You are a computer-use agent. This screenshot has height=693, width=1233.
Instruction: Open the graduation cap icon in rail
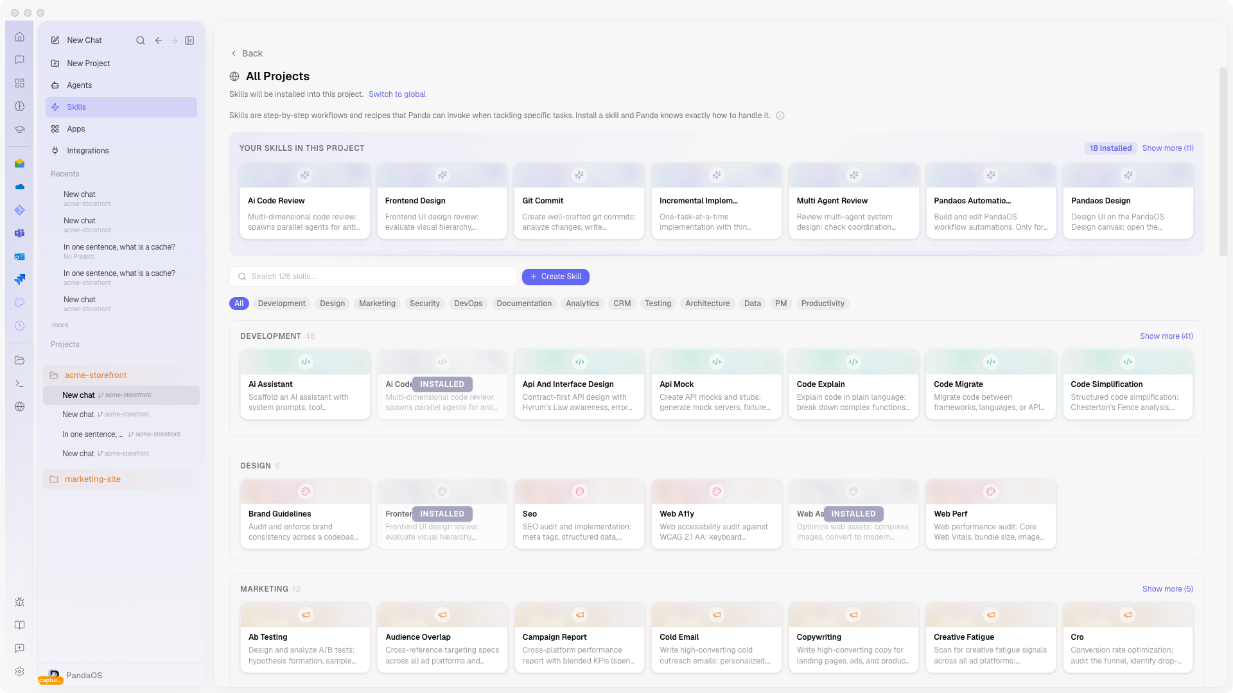[19, 130]
